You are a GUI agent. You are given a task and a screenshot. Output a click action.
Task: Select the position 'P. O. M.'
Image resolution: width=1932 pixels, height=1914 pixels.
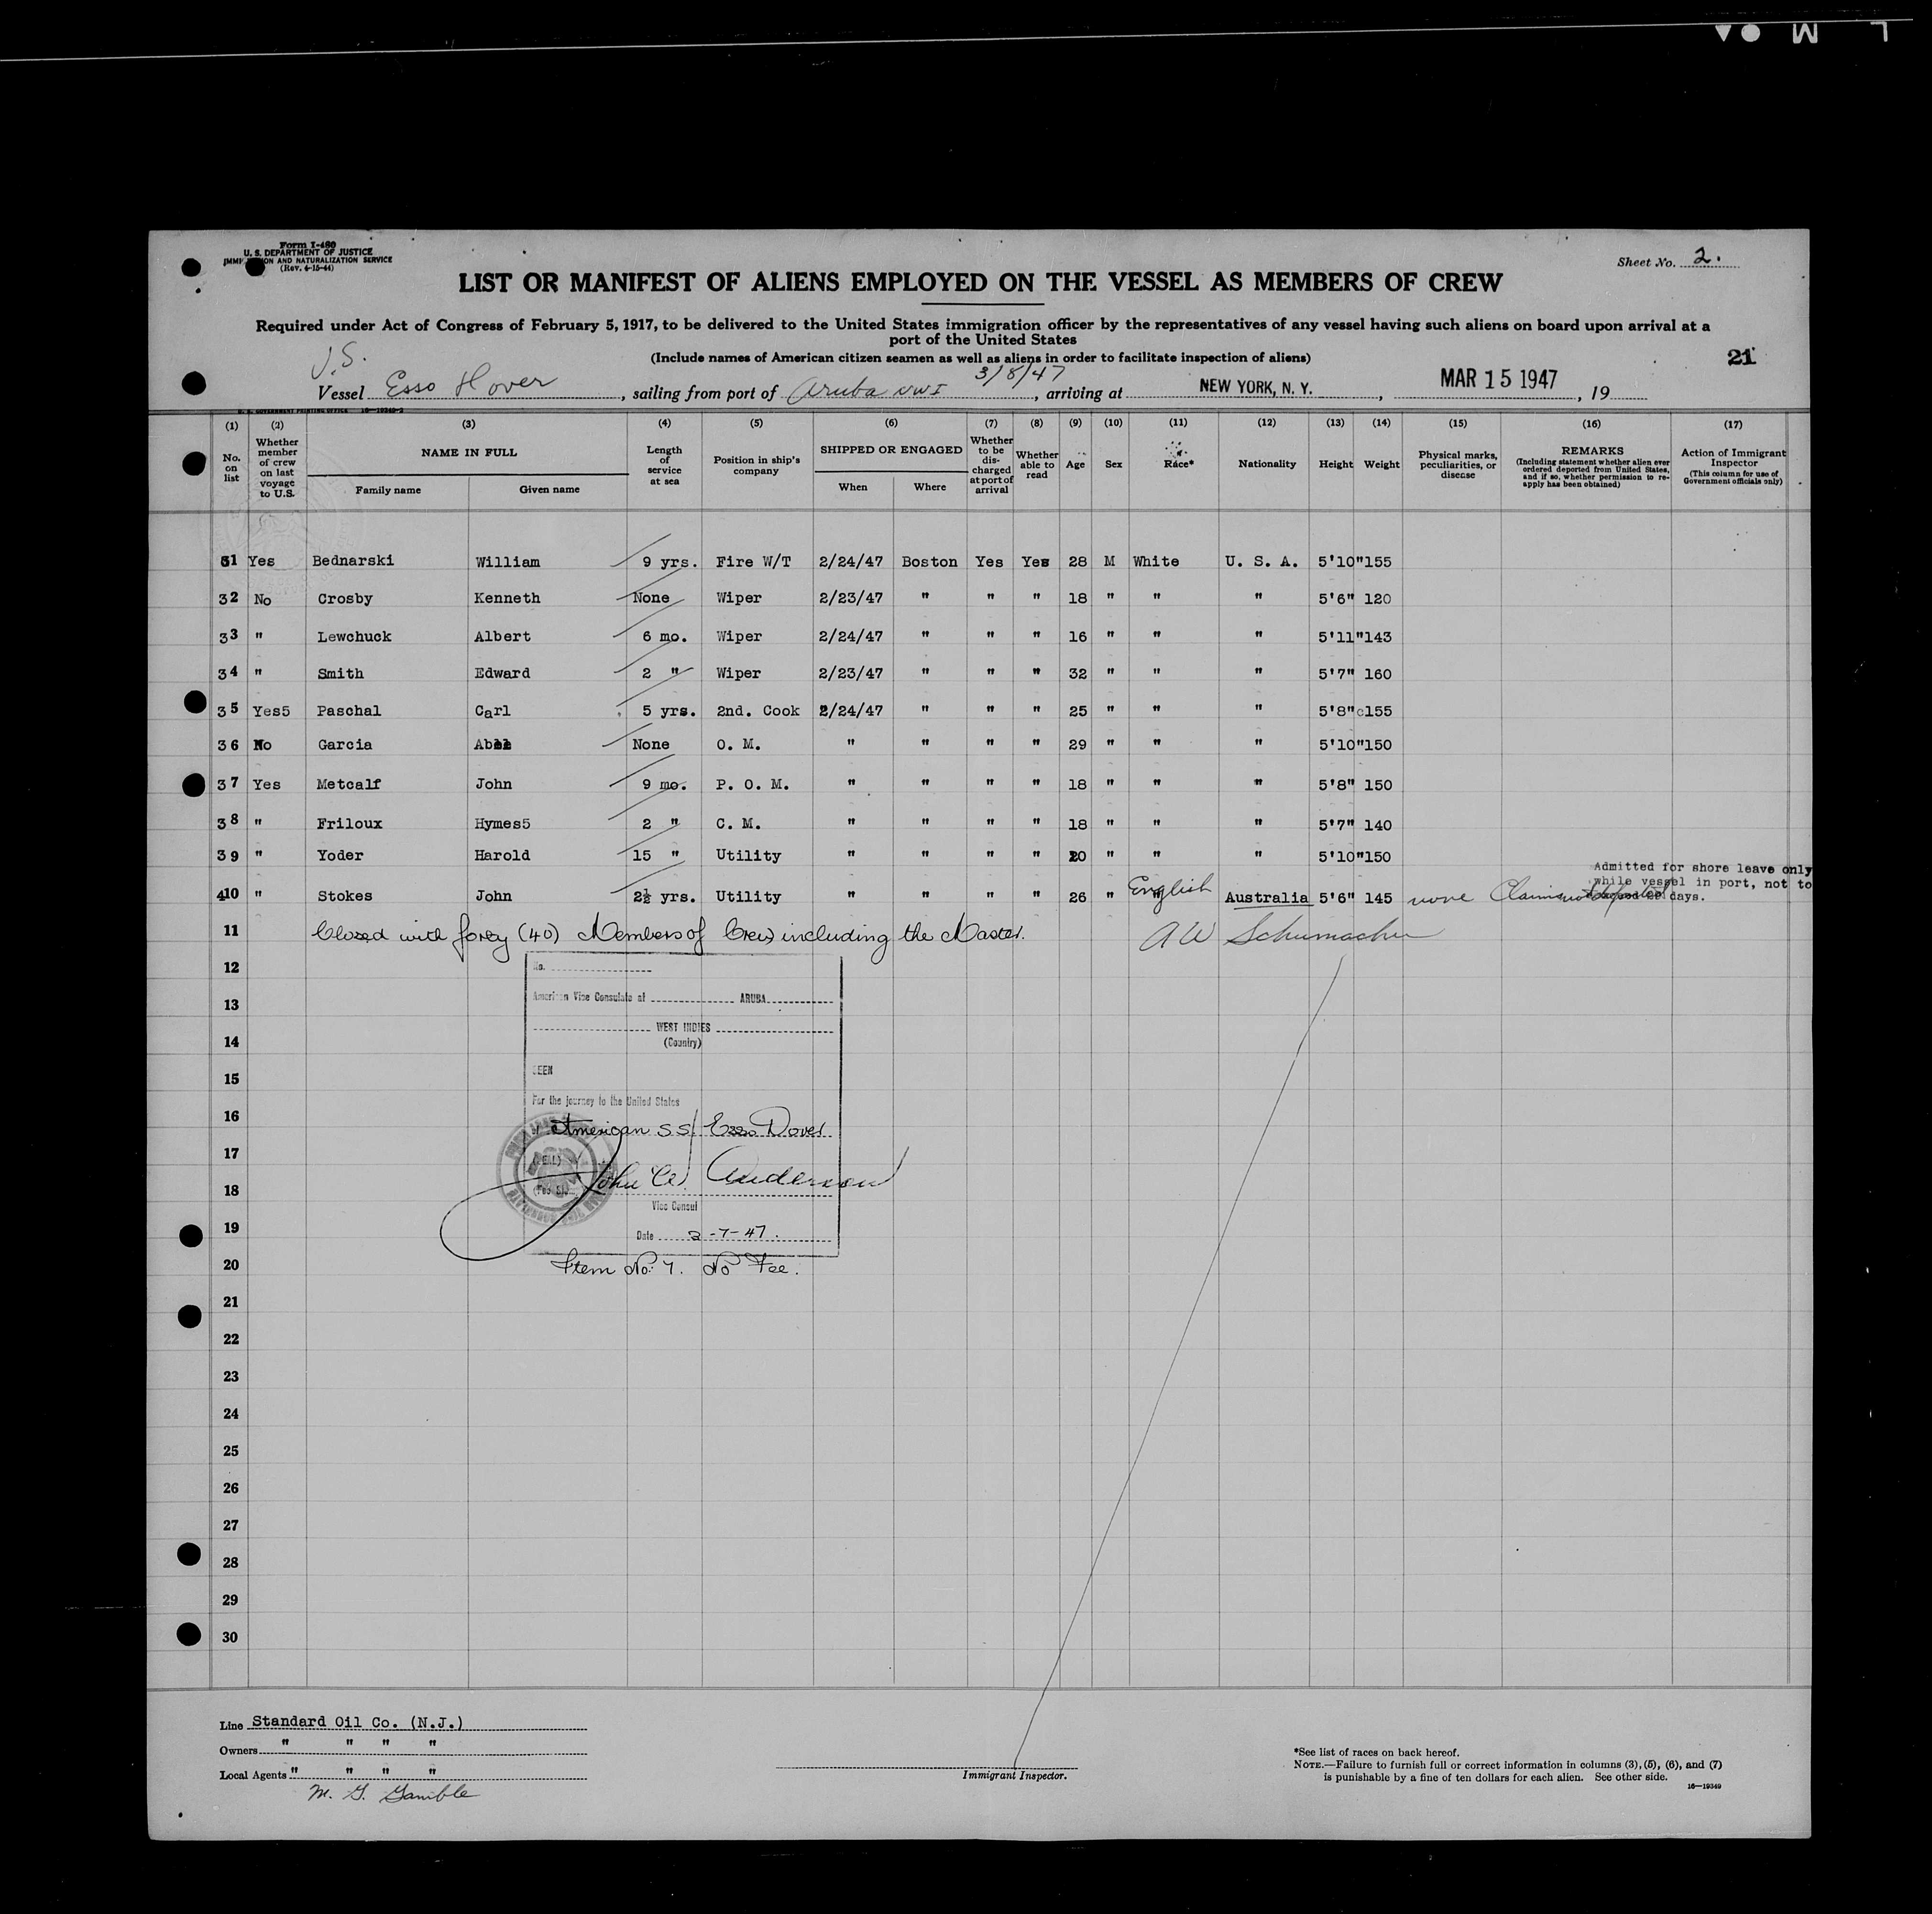[752, 785]
